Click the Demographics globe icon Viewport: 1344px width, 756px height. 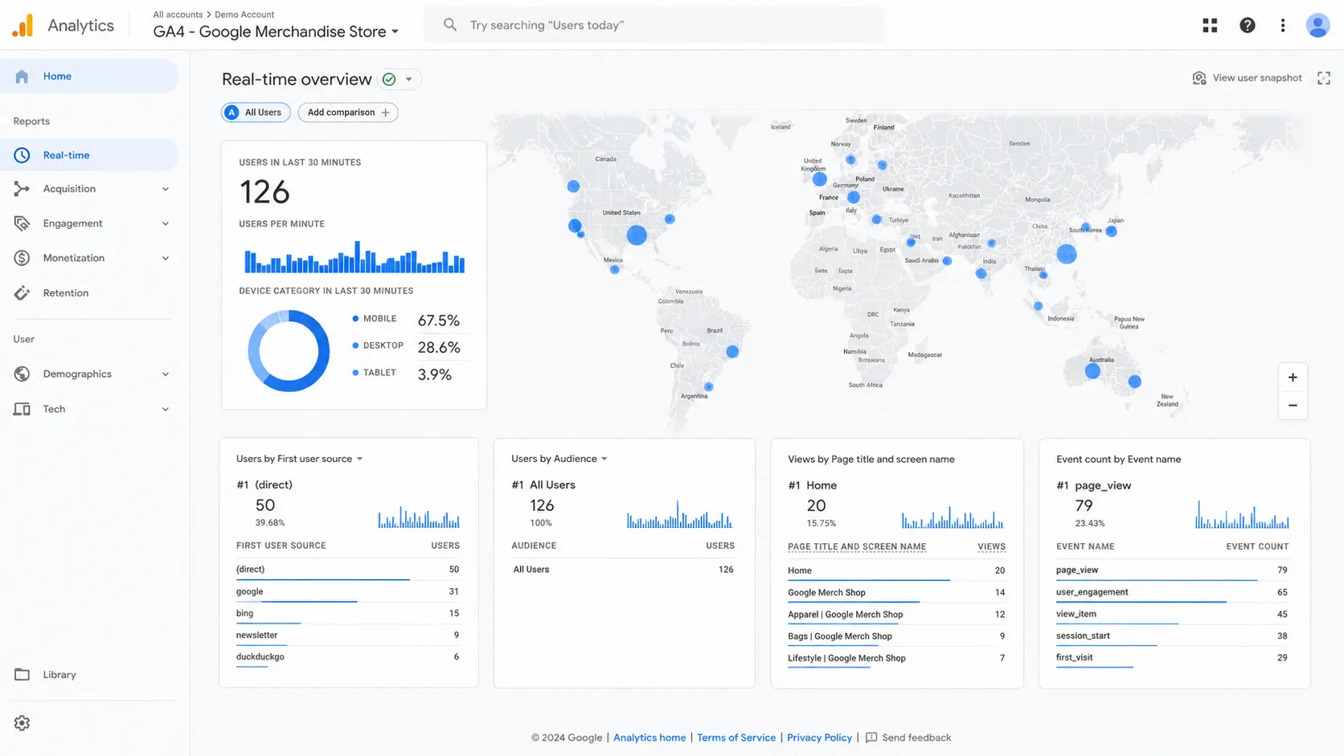pyautogui.click(x=22, y=374)
